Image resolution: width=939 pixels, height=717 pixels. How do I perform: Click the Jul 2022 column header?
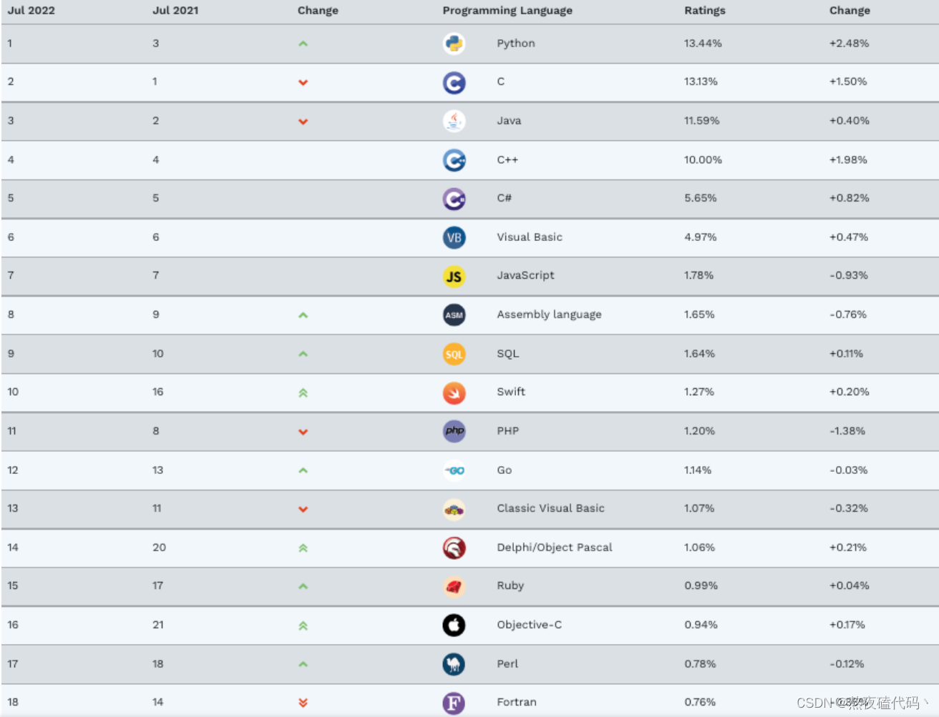pyautogui.click(x=31, y=11)
